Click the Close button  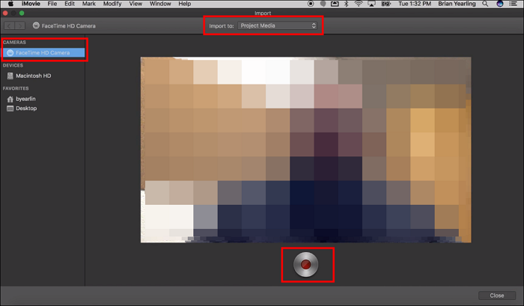click(x=496, y=296)
